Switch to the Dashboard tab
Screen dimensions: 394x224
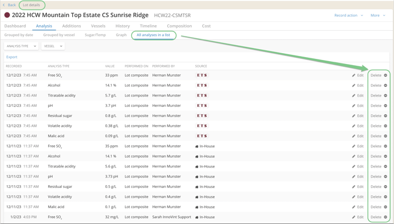click(x=15, y=26)
